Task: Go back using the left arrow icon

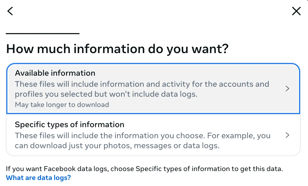Action: (10, 11)
